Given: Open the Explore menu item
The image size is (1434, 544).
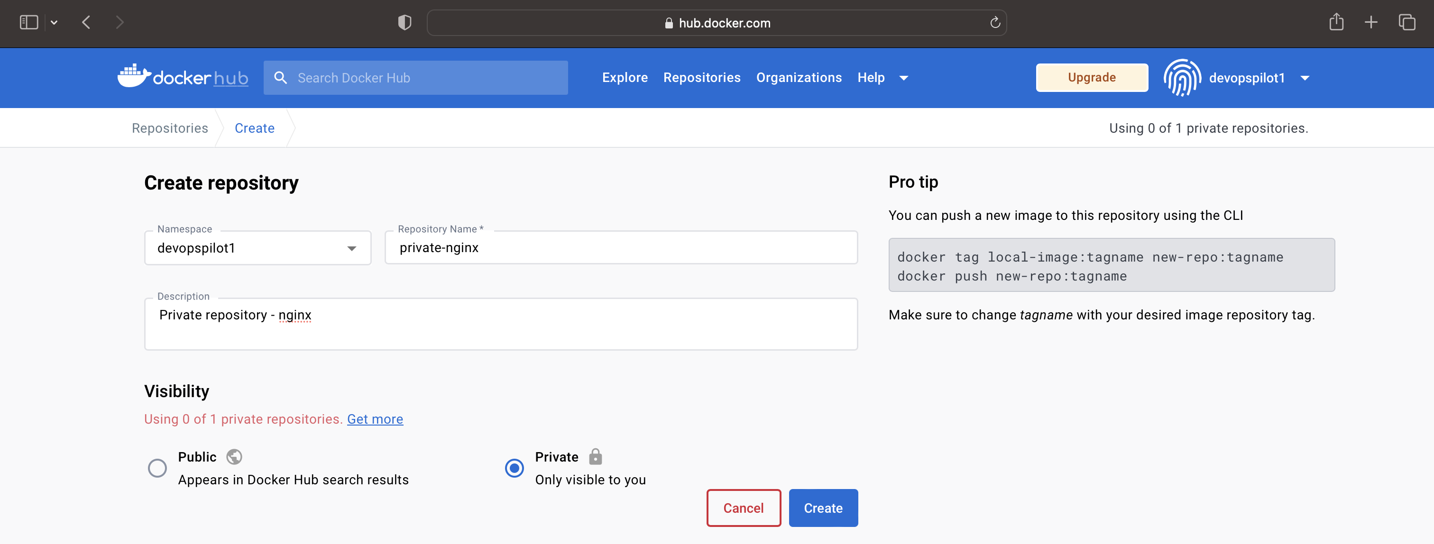Looking at the screenshot, I should point(625,78).
